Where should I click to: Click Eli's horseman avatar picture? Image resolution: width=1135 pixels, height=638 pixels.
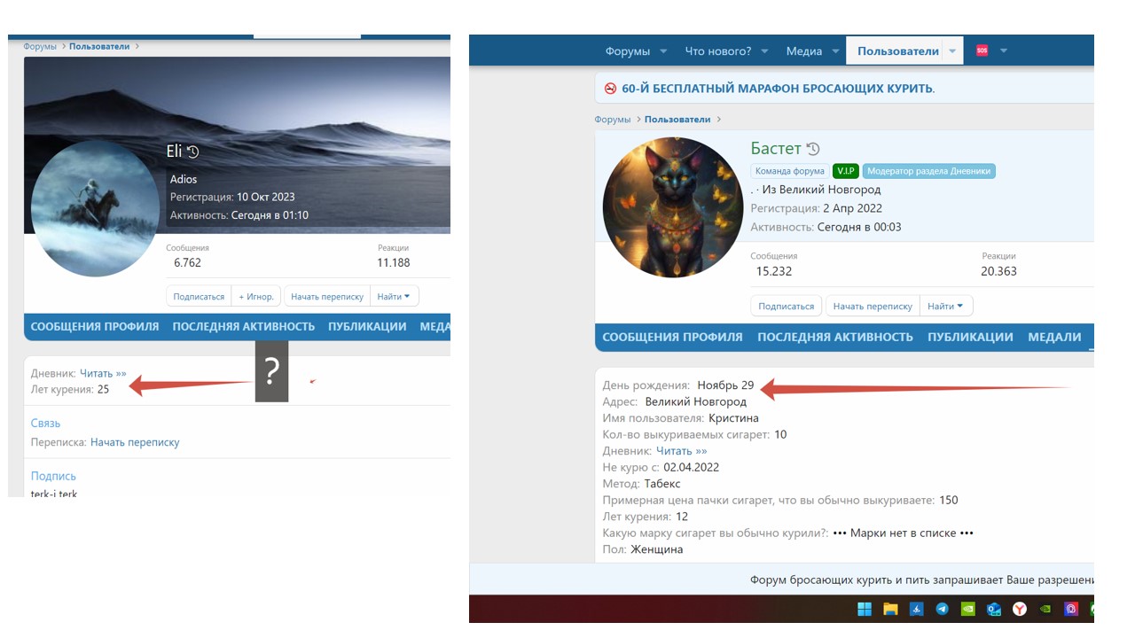95,208
